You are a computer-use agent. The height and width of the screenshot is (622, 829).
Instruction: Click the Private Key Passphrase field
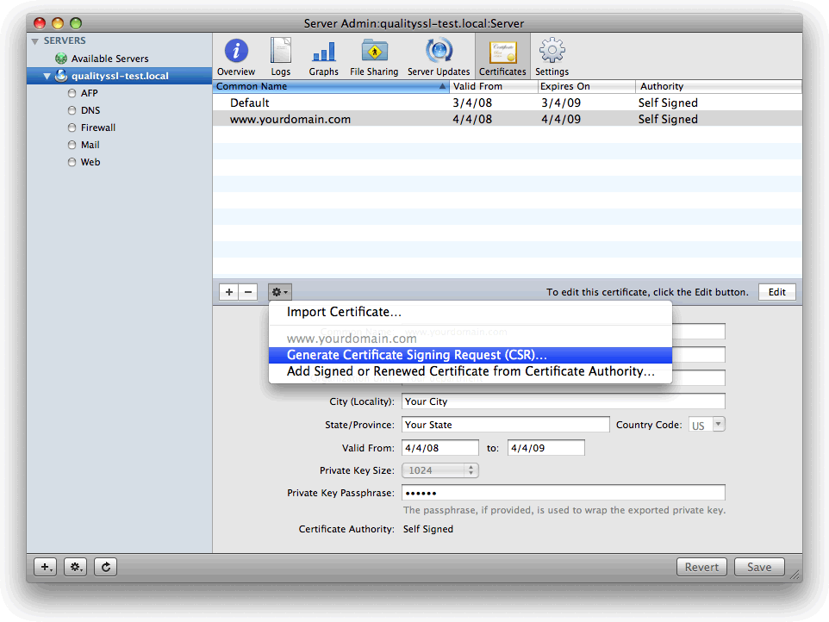(x=563, y=493)
